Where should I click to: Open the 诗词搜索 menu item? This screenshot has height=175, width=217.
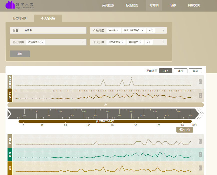point(108,5)
